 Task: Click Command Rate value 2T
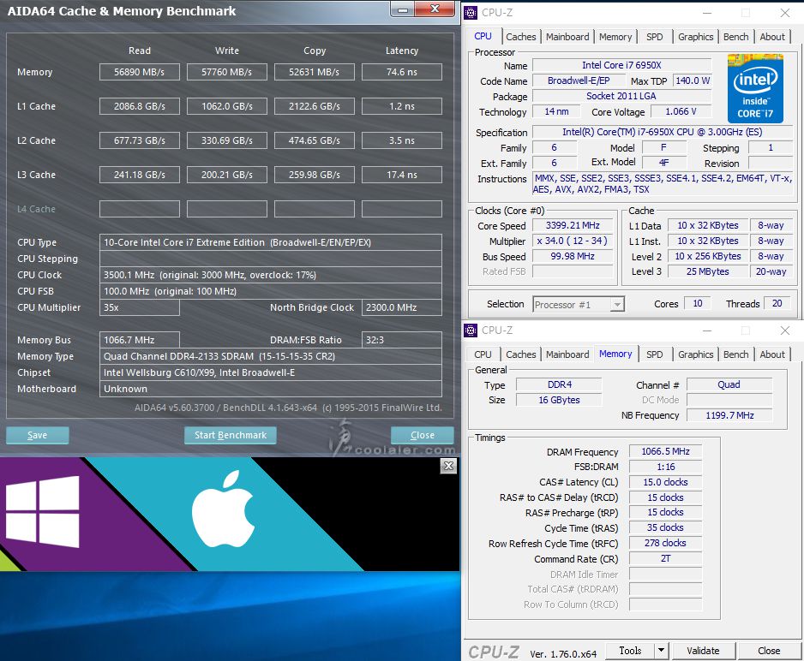click(665, 558)
